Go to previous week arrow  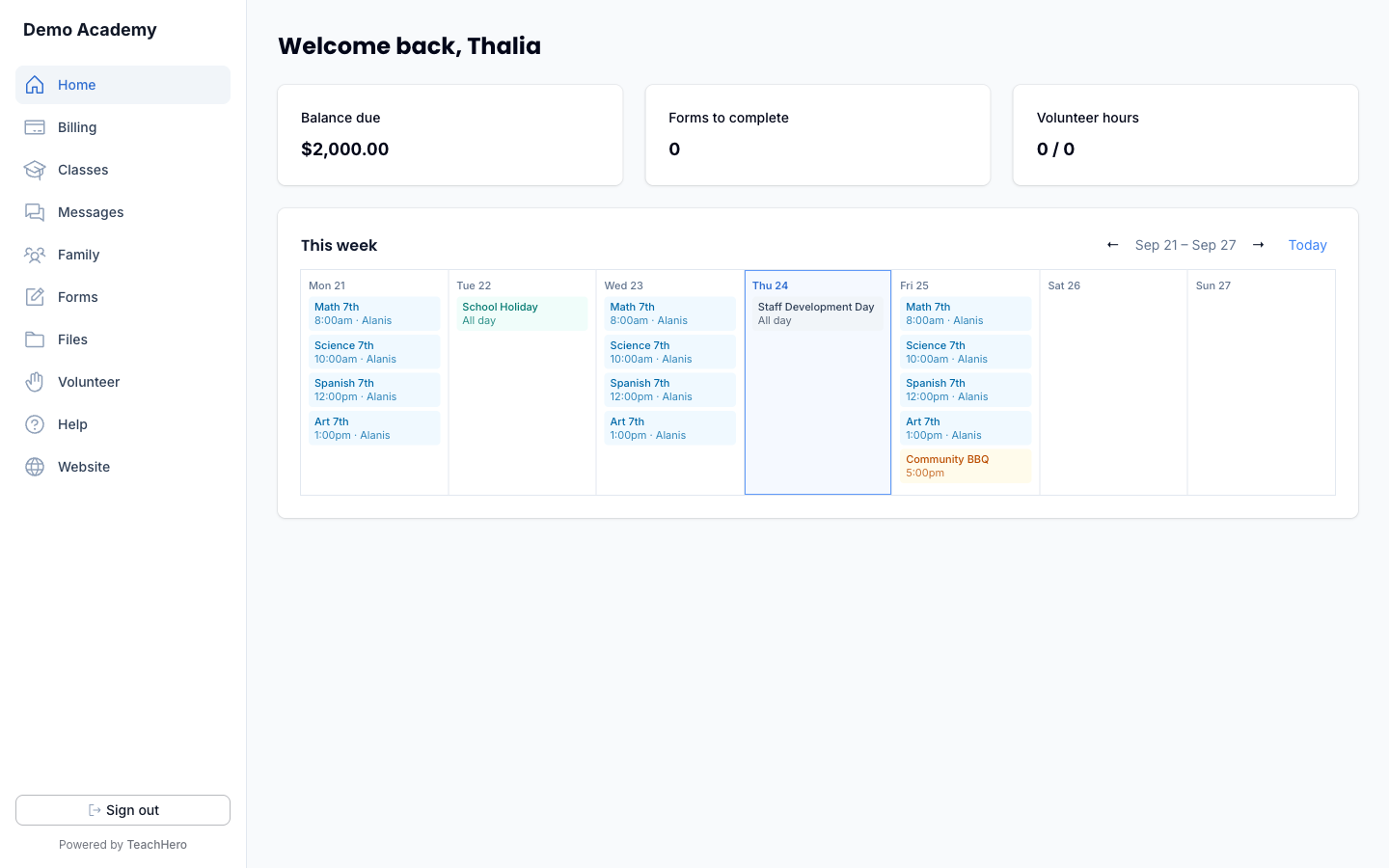coord(1112,245)
